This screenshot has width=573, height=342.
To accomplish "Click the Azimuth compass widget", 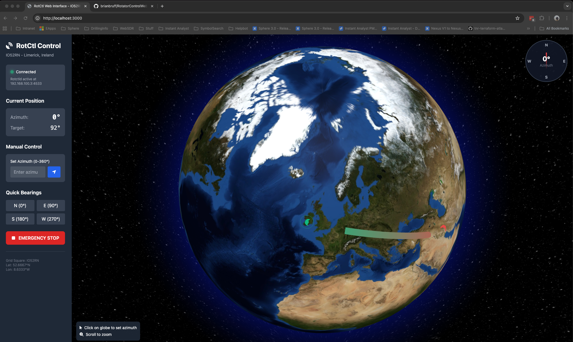I will pos(546,61).
